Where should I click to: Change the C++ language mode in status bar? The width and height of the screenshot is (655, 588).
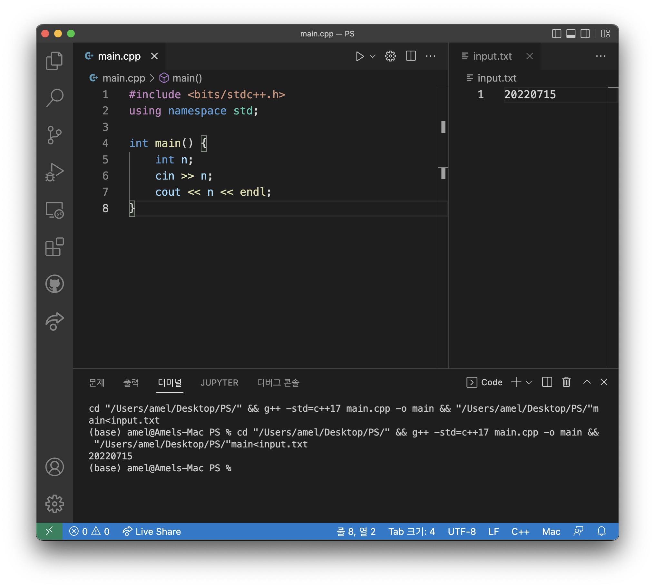pyautogui.click(x=520, y=532)
